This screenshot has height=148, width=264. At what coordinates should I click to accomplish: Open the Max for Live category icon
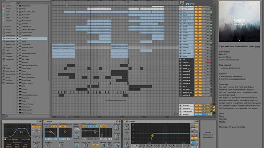(4, 44)
